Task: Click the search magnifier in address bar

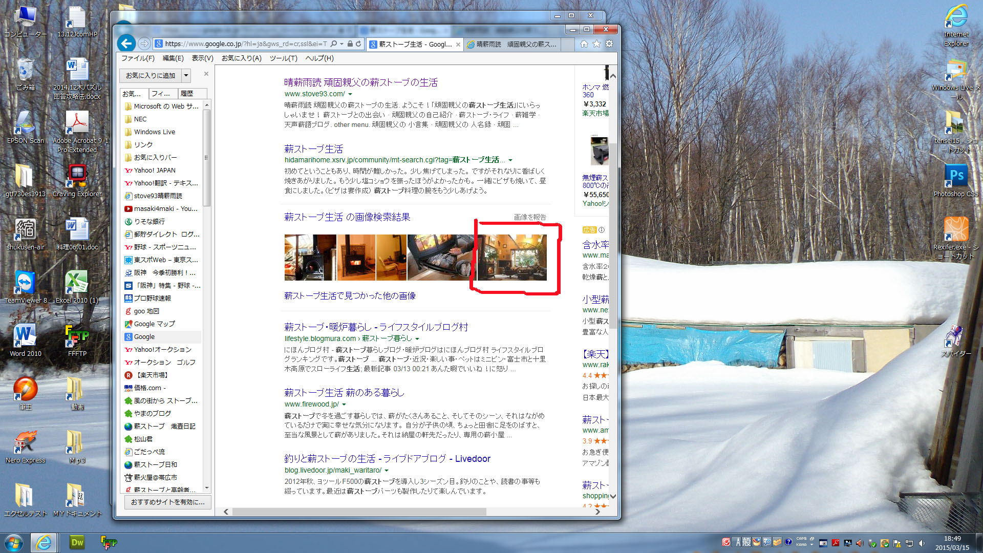Action: click(x=334, y=44)
